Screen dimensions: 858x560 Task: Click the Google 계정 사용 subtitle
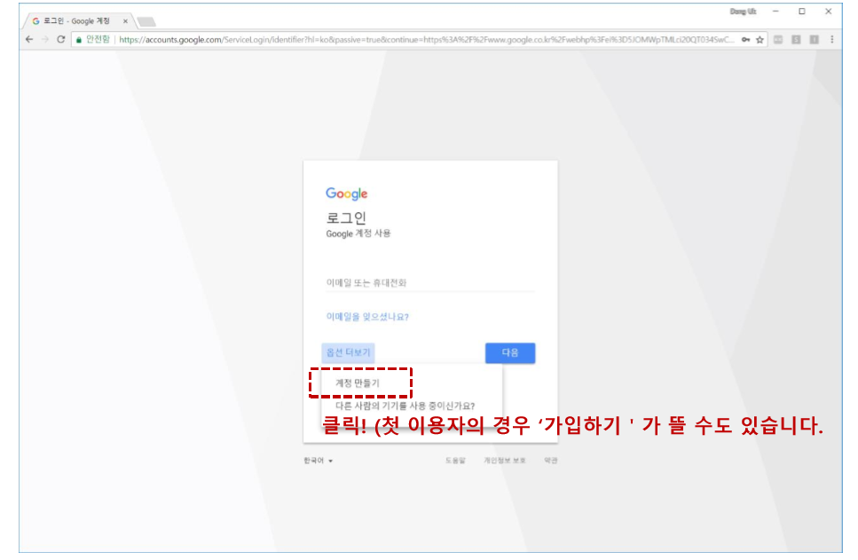click(x=358, y=233)
